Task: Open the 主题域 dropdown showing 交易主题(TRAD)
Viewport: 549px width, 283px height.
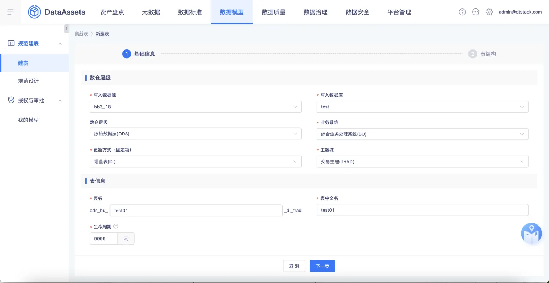Action: [422, 161]
